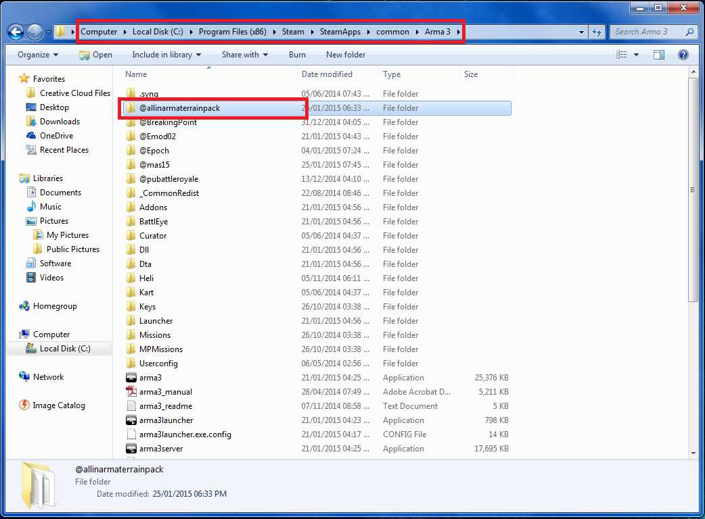The image size is (705, 519).
Task: Select Local Disk (C:) in sidebar
Action: pyautogui.click(x=65, y=349)
